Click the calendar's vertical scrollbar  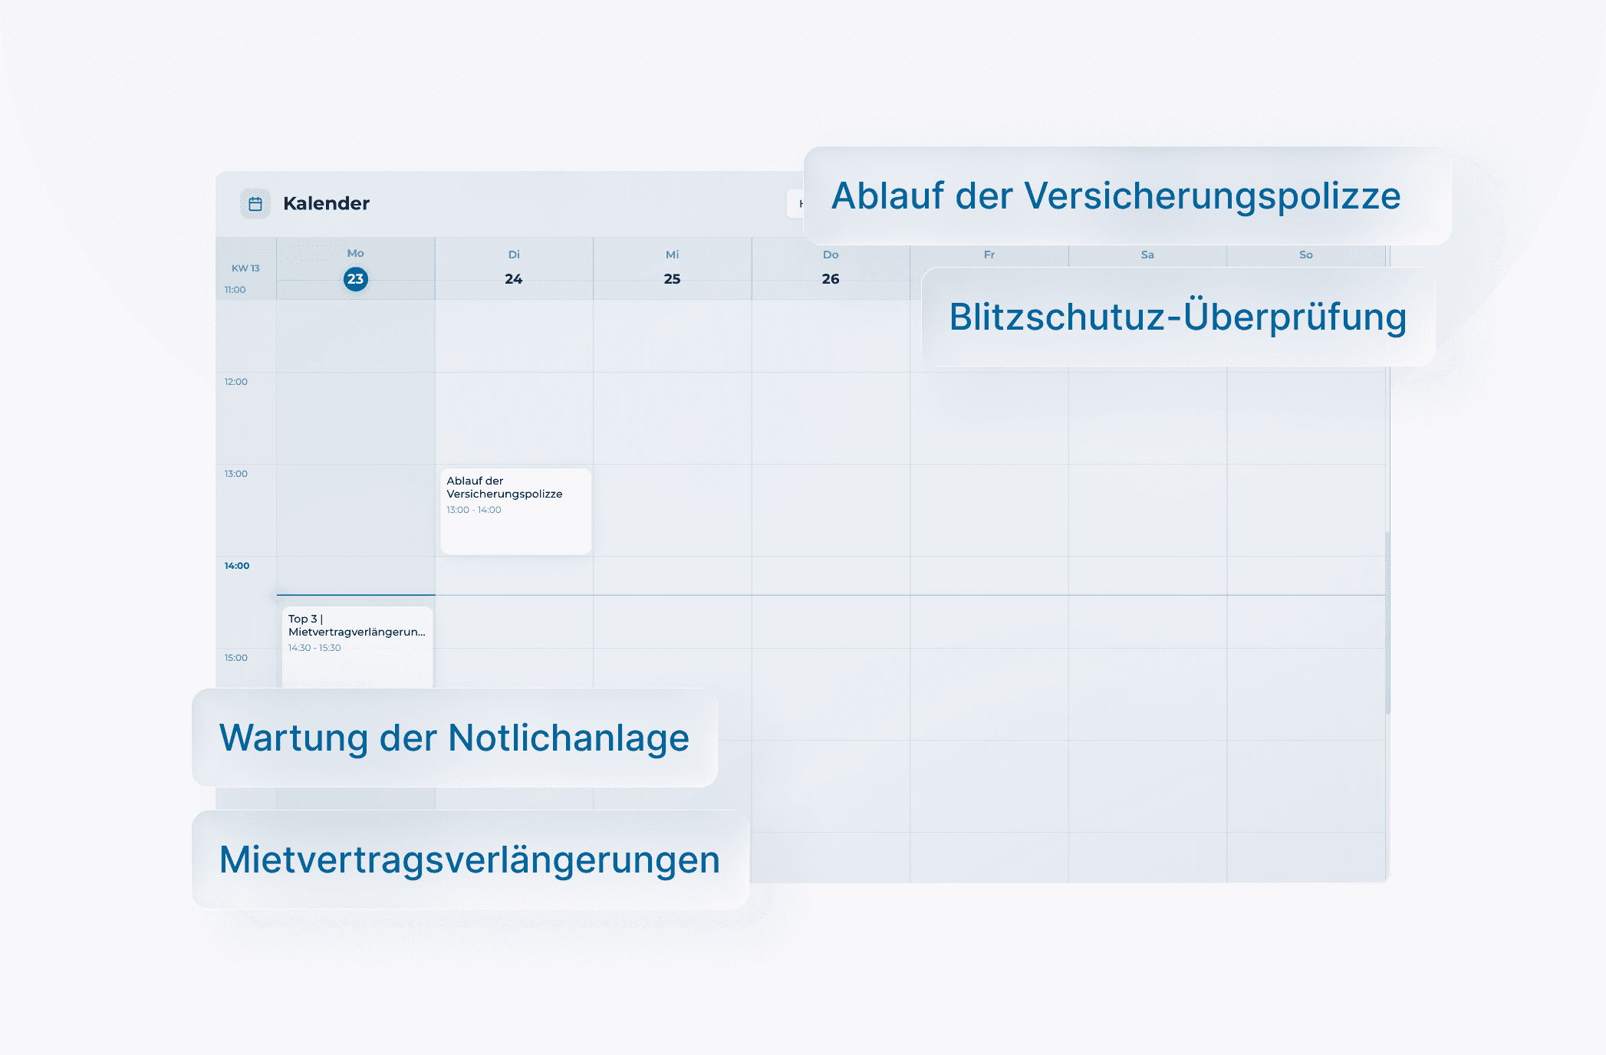pos(1387,621)
